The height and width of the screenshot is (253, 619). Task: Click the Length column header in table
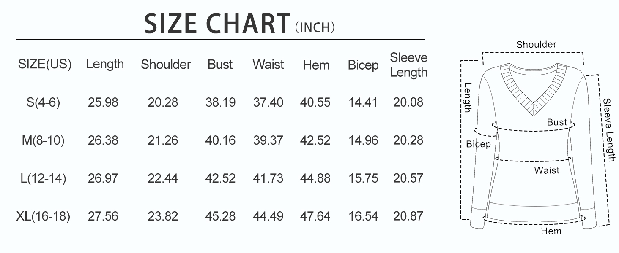[105, 64]
